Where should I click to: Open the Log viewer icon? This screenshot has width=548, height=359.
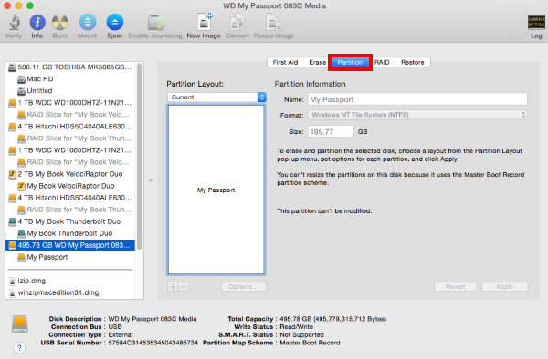point(536,23)
